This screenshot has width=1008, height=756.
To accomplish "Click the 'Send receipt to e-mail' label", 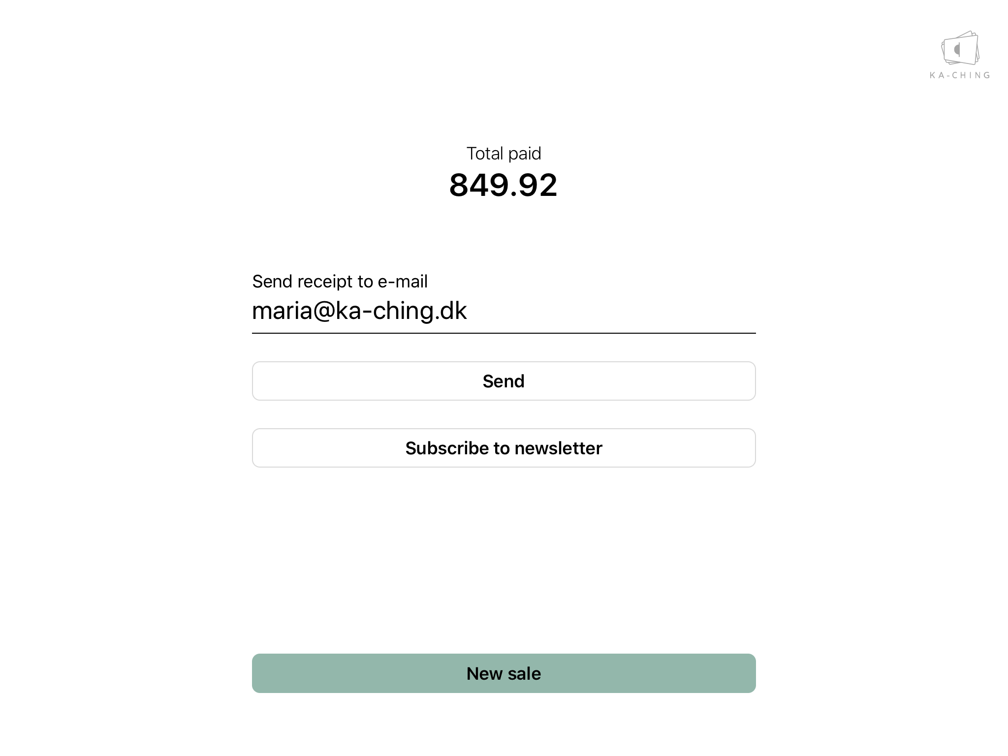I will click(x=340, y=282).
